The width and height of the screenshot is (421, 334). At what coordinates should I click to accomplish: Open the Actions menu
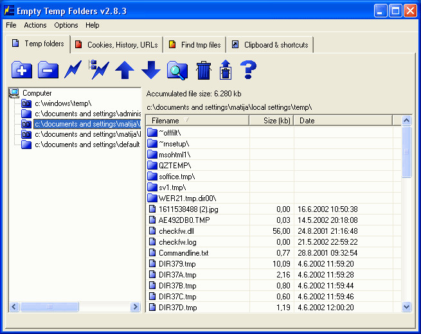(x=35, y=25)
